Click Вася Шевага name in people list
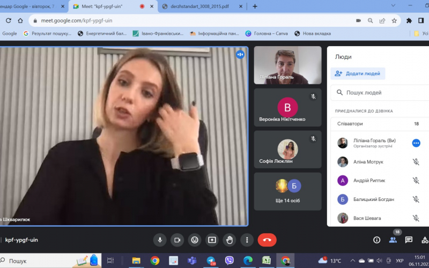The height and width of the screenshot is (268, 429). 367,218
